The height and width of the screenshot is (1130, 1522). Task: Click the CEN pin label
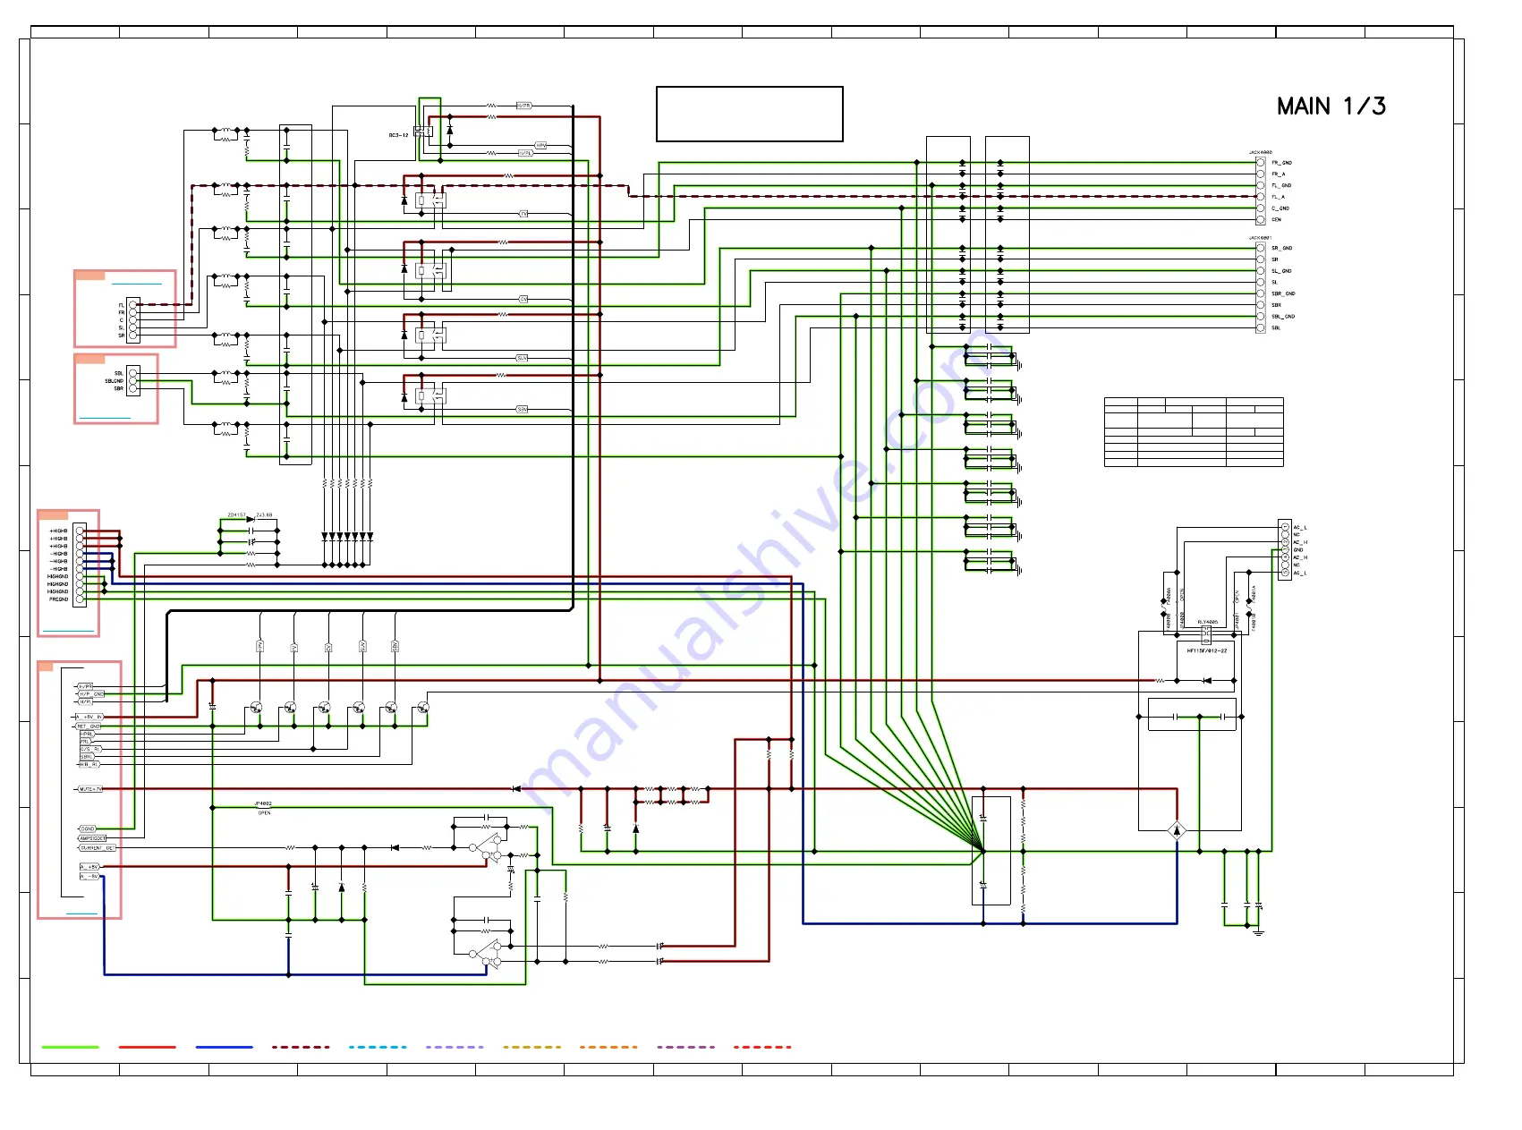pyautogui.click(x=1276, y=220)
